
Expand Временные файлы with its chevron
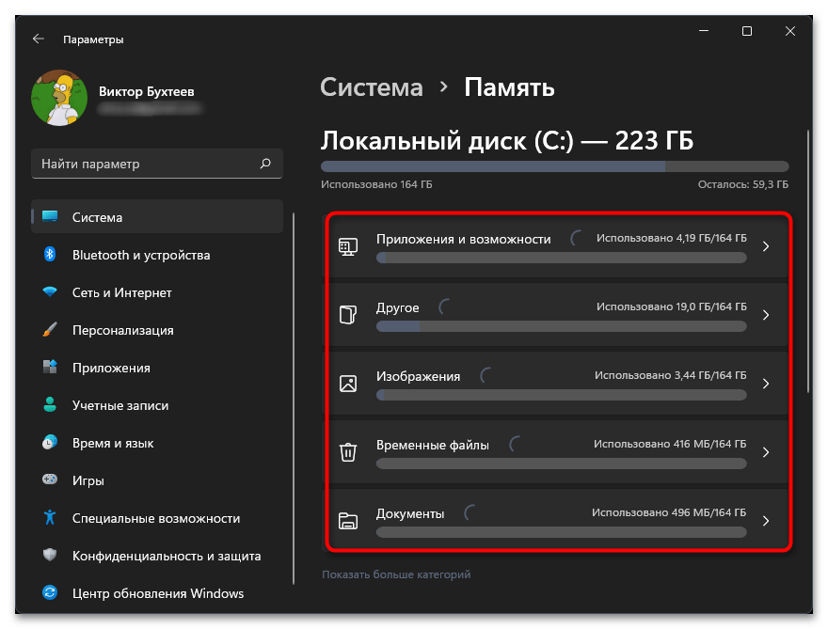click(766, 452)
